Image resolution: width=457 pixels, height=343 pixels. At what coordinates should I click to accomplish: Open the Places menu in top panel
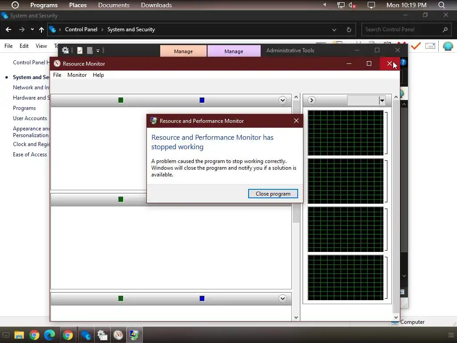pos(78,5)
